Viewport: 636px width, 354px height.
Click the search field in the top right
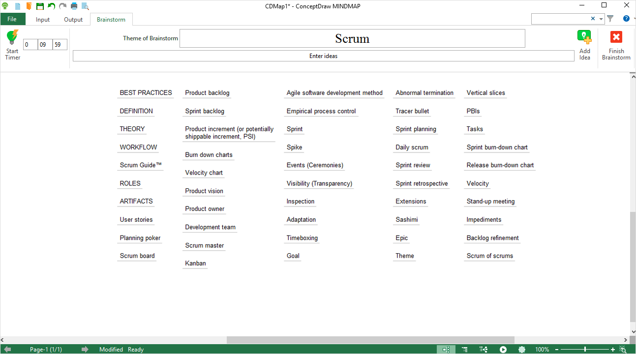point(561,19)
